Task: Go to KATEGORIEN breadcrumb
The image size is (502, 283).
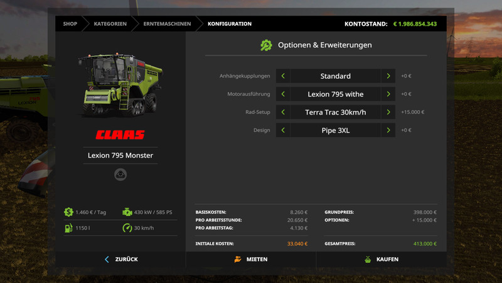Action: click(x=110, y=24)
